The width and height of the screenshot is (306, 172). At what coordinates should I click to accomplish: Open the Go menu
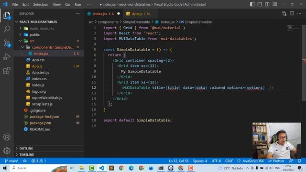[x=67, y=4]
